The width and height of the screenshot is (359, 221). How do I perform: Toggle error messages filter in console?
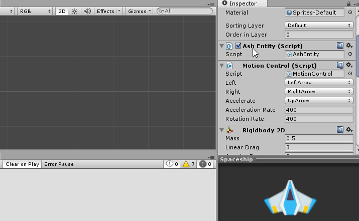coord(205,164)
